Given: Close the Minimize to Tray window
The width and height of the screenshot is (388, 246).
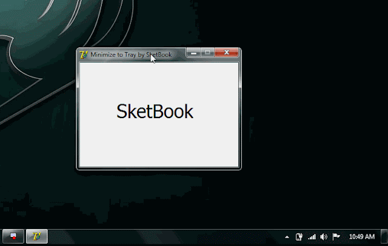Looking at the screenshot, I should [226, 53].
